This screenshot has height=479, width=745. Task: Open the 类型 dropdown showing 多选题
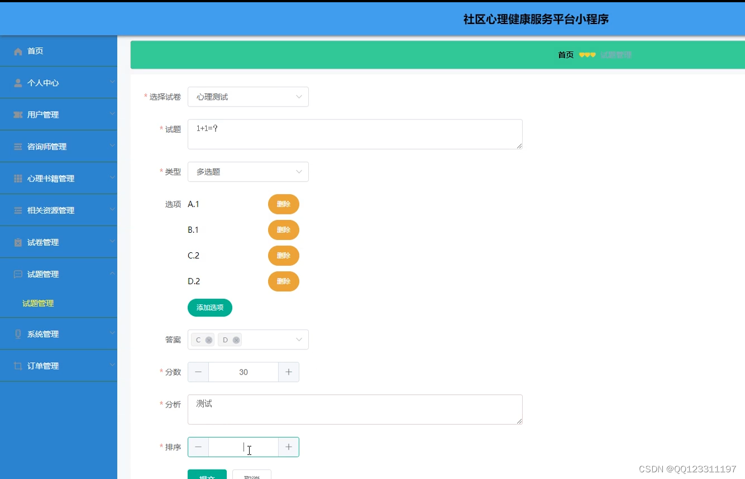[x=248, y=172]
